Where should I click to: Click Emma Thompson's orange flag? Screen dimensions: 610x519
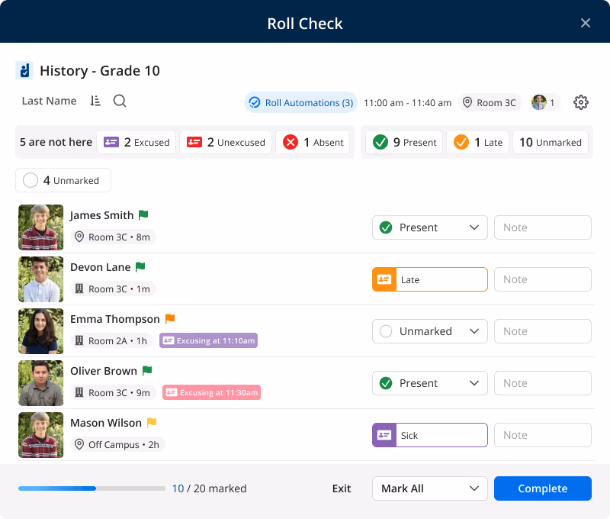[170, 318]
